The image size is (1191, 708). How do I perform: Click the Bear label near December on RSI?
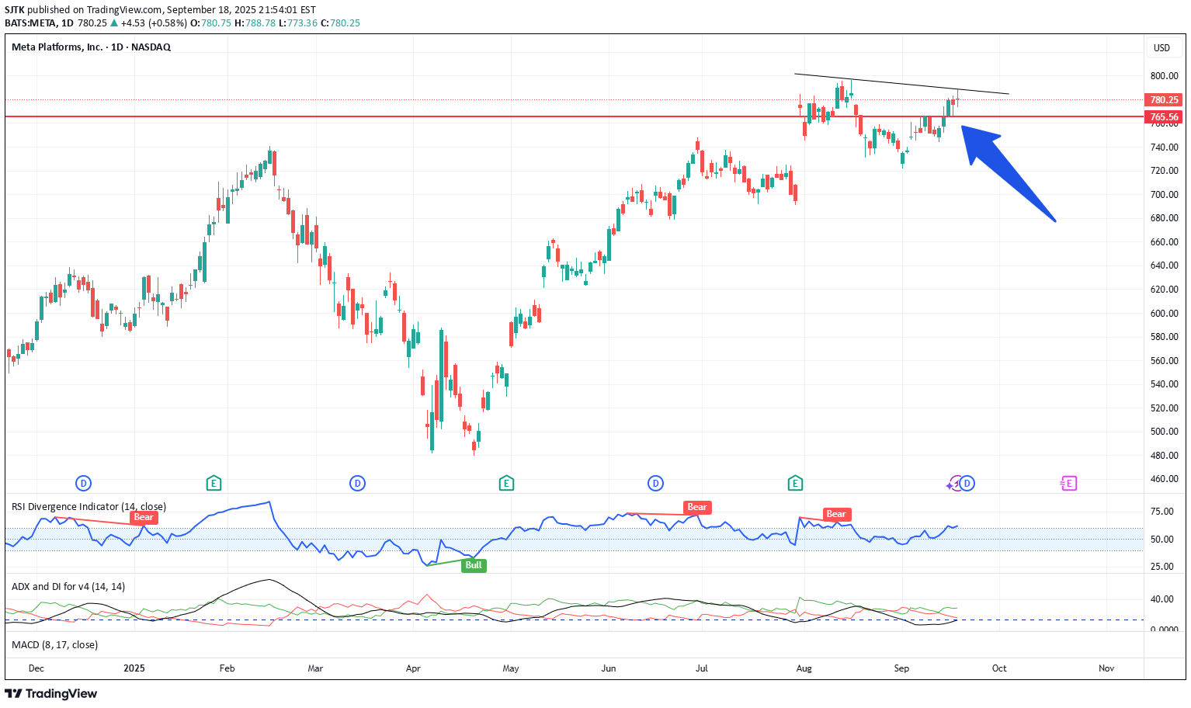click(x=144, y=517)
